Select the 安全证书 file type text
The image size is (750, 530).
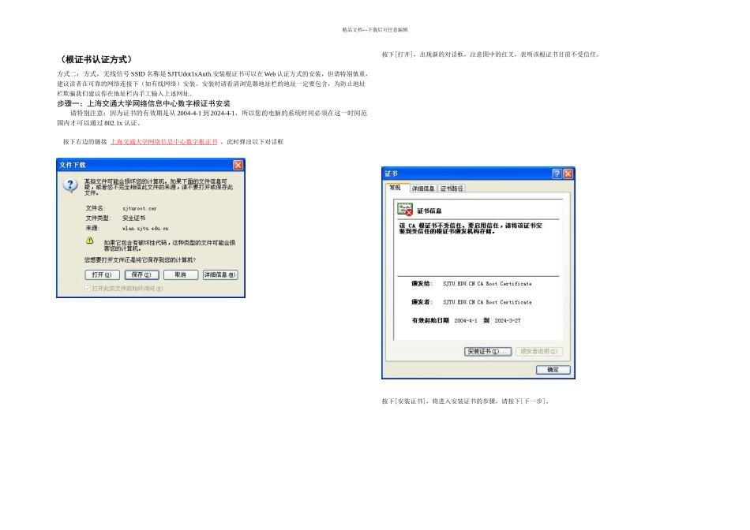pyautogui.click(x=134, y=218)
